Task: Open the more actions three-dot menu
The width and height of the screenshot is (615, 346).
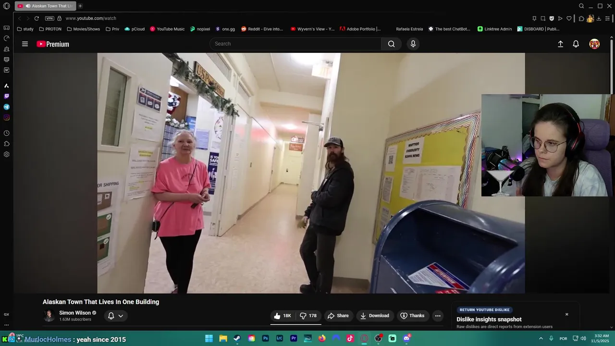Action: 438,316
